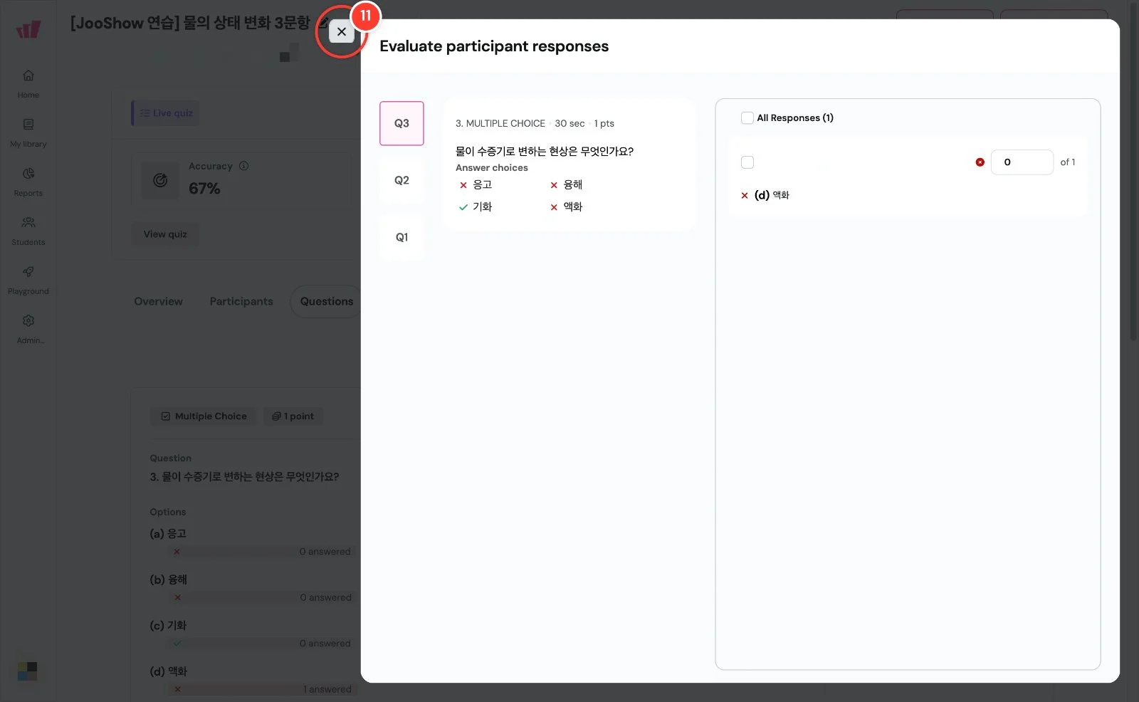The height and width of the screenshot is (702, 1139).
Task: Open My library in the sidebar
Action: (x=28, y=133)
